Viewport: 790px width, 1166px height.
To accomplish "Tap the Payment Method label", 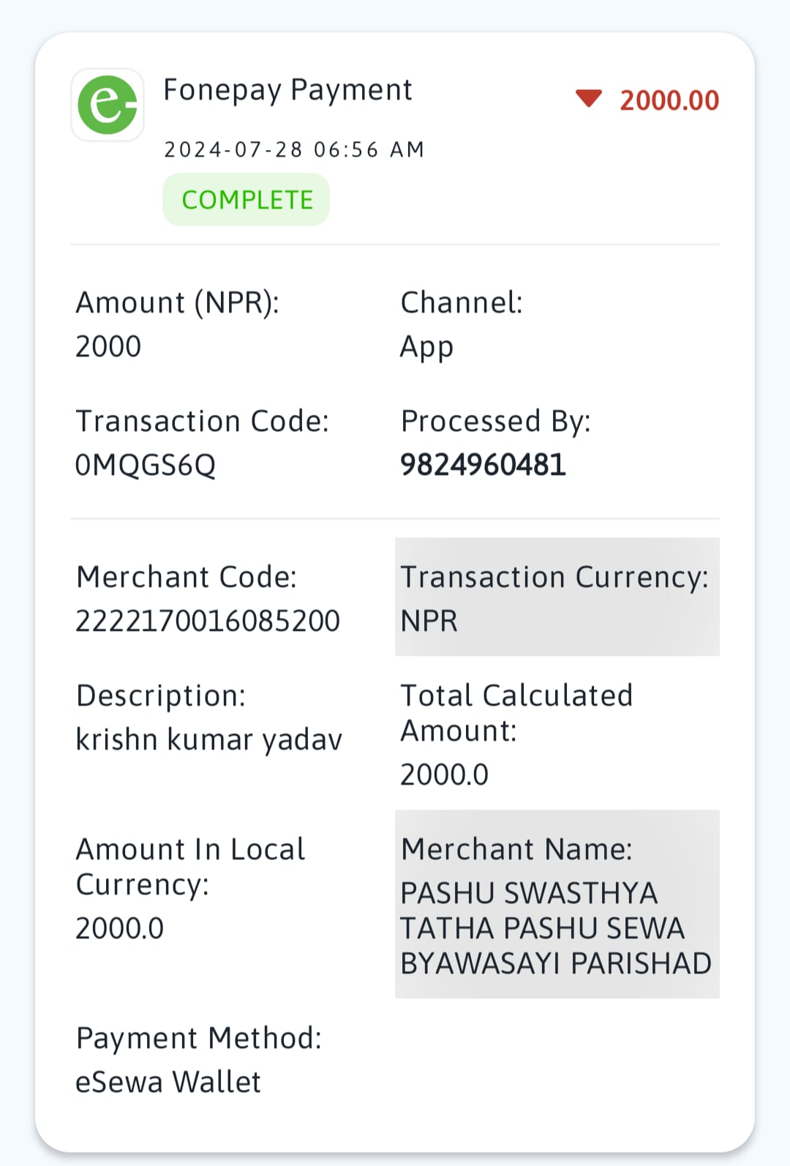I will (199, 1038).
